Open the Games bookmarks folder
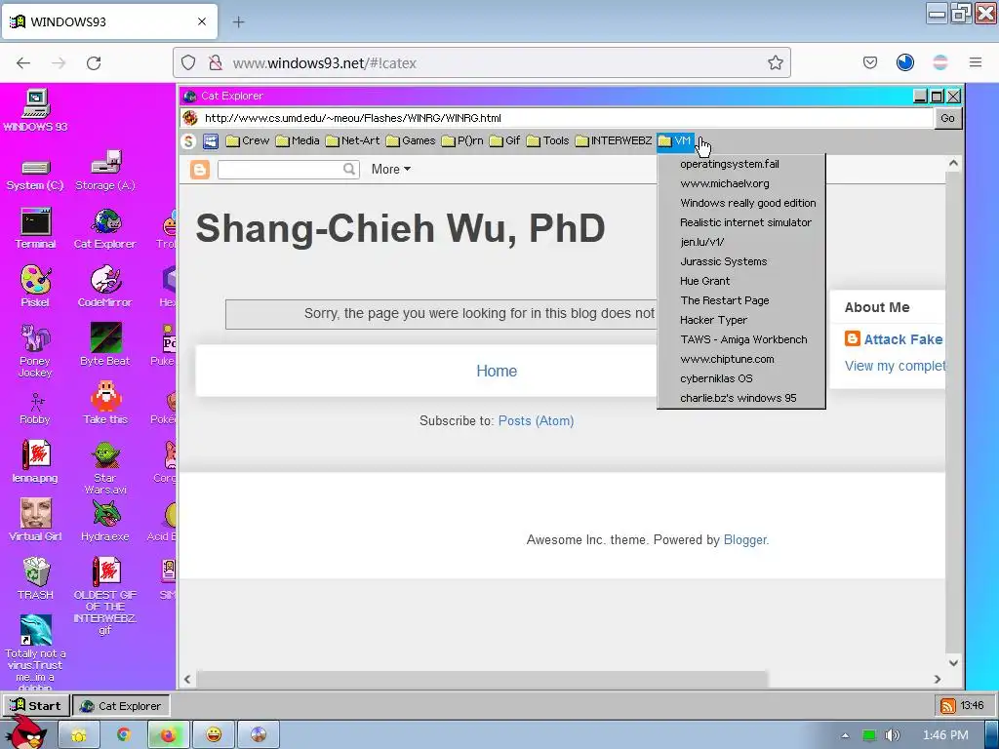The width and height of the screenshot is (999, 749). point(411,140)
